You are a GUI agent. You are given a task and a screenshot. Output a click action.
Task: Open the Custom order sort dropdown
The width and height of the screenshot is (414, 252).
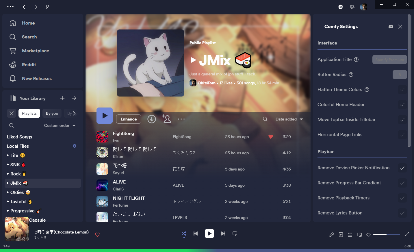pyautogui.click(x=60, y=125)
